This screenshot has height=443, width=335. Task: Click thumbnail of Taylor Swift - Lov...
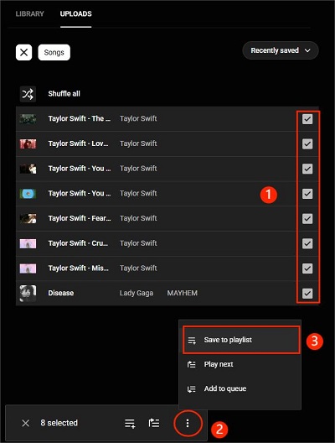(28, 143)
